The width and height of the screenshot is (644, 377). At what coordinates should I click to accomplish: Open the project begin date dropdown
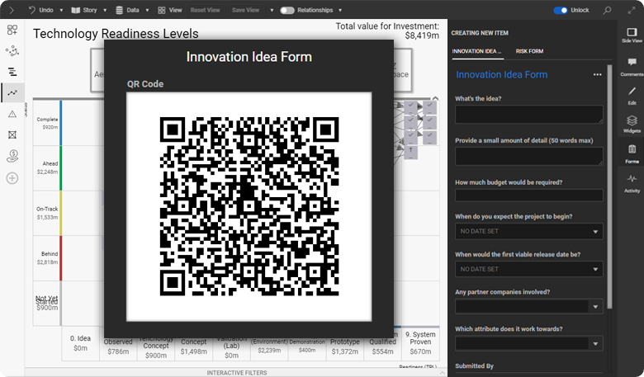pos(528,232)
